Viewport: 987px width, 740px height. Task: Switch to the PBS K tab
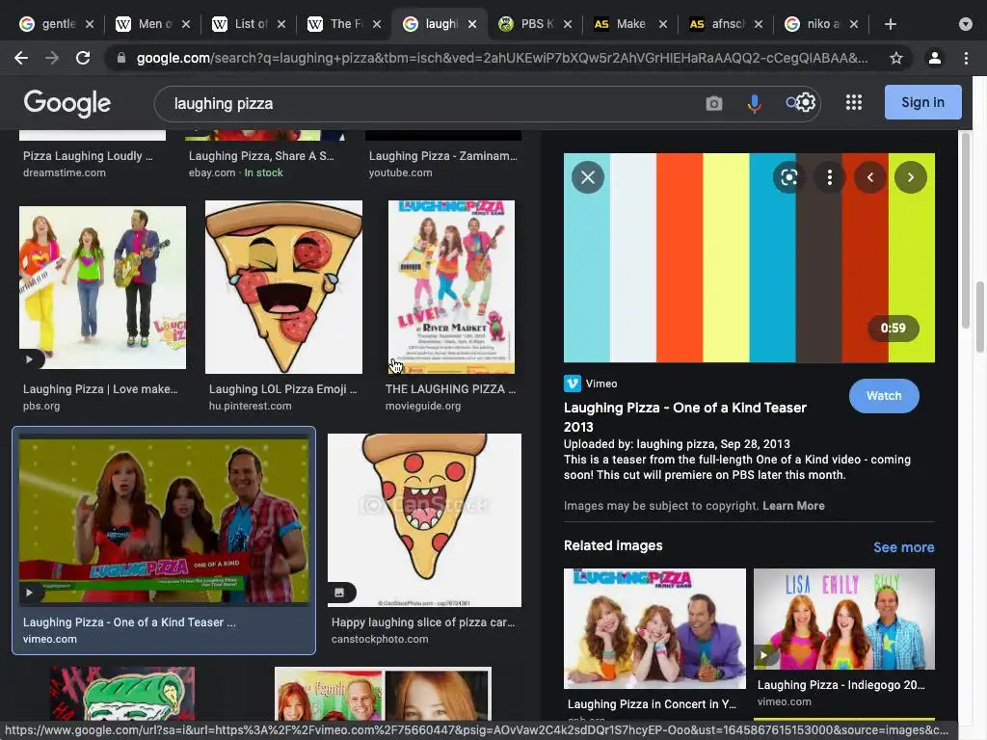[534, 24]
